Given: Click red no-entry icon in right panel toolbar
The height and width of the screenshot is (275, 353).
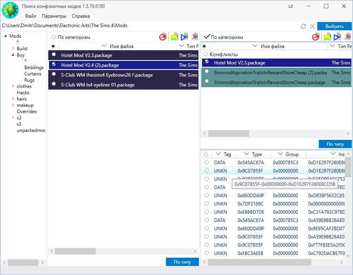Looking at the screenshot, I should (x=316, y=37).
